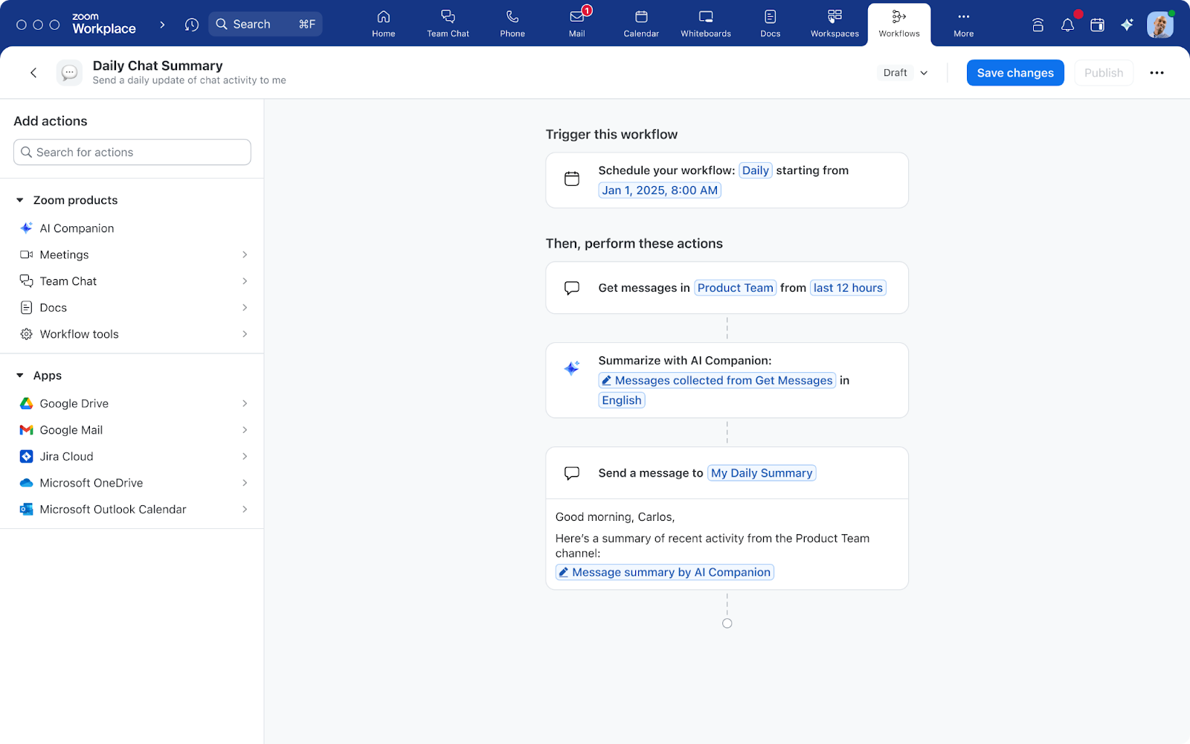Open Mail with the unread badge
The image size is (1190, 744).
[x=576, y=24]
